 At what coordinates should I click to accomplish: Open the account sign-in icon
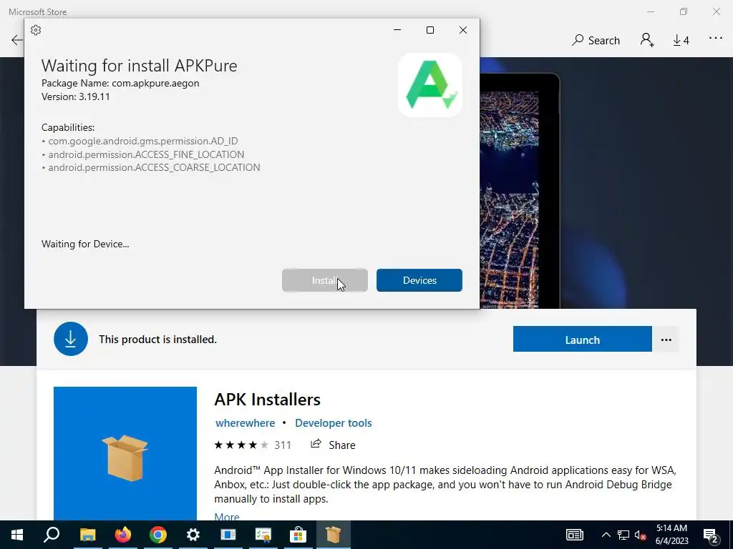[647, 40]
